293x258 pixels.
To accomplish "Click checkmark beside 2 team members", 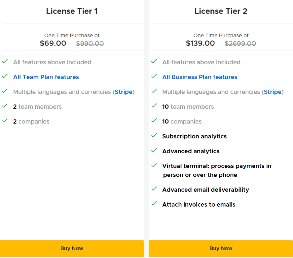I will 5,106.
